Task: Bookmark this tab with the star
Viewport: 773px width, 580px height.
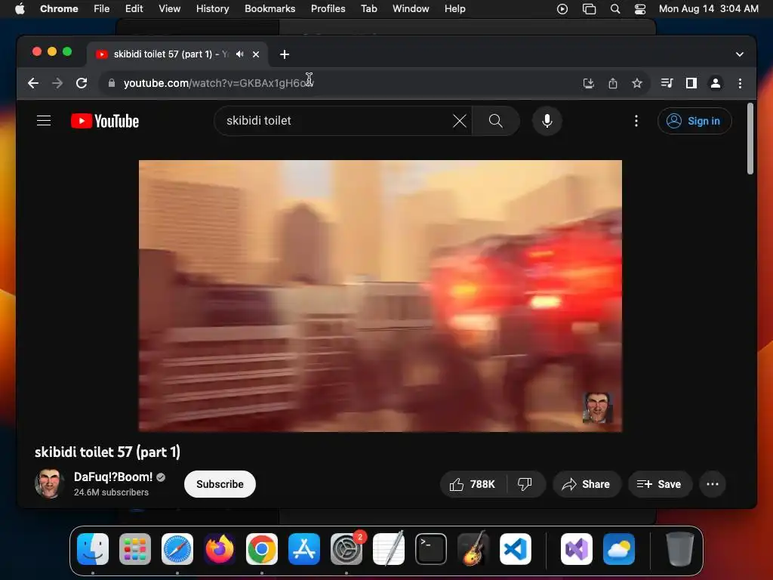Action: (637, 83)
